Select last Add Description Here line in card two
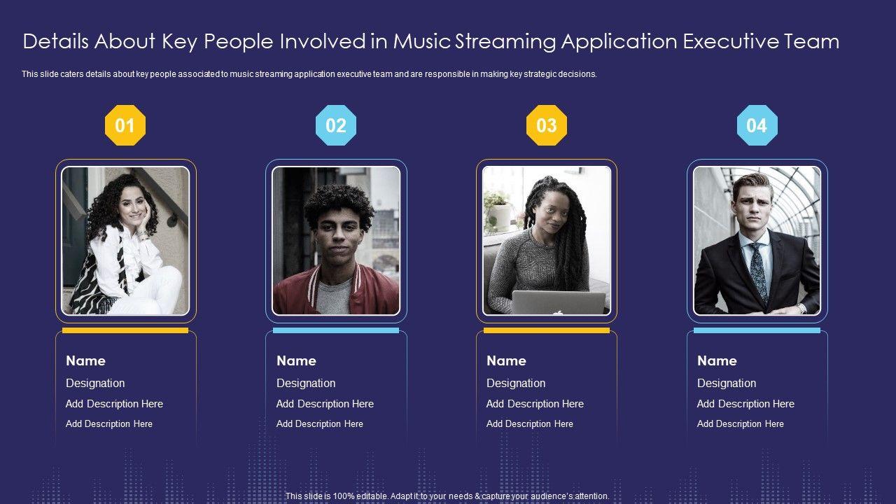The image size is (896, 504). (319, 424)
